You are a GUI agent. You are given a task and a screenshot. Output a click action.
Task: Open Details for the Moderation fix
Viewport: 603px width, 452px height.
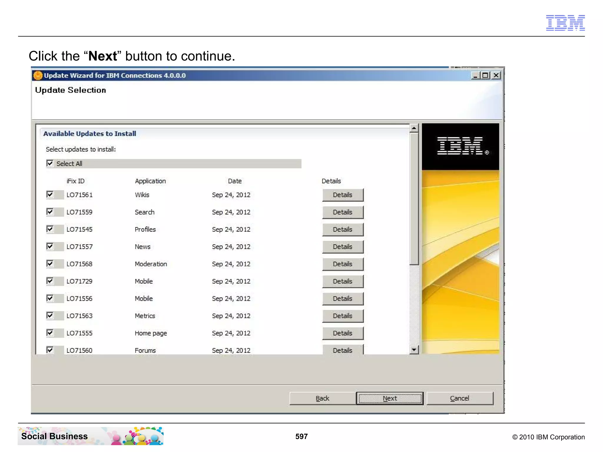(343, 264)
